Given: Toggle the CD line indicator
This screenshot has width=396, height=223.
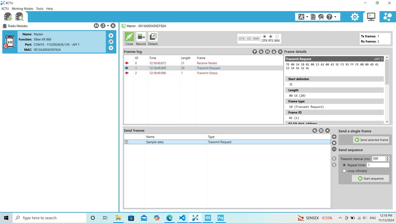Looking at the screenshot, I should (x=249, y=38).
